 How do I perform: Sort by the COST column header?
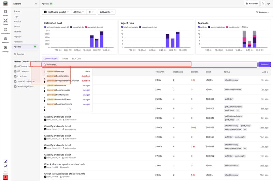pos(209,72)
